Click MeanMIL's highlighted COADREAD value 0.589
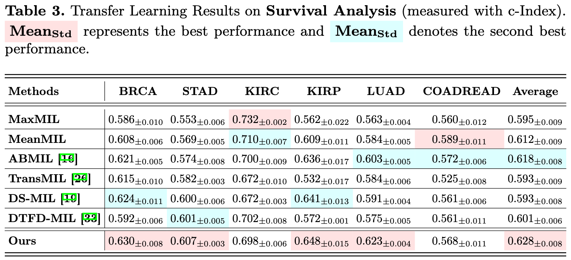 (x=459, y=140)
